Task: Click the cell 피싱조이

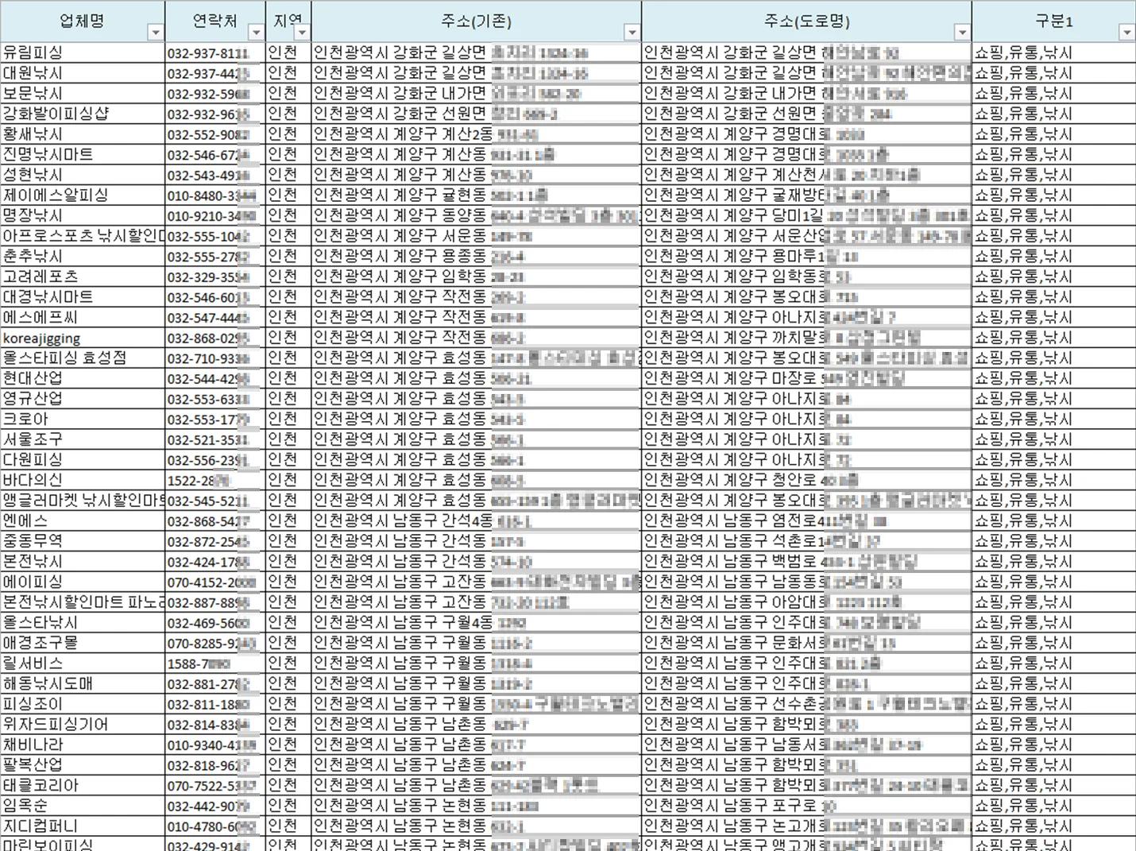Action: pos(83,704)
